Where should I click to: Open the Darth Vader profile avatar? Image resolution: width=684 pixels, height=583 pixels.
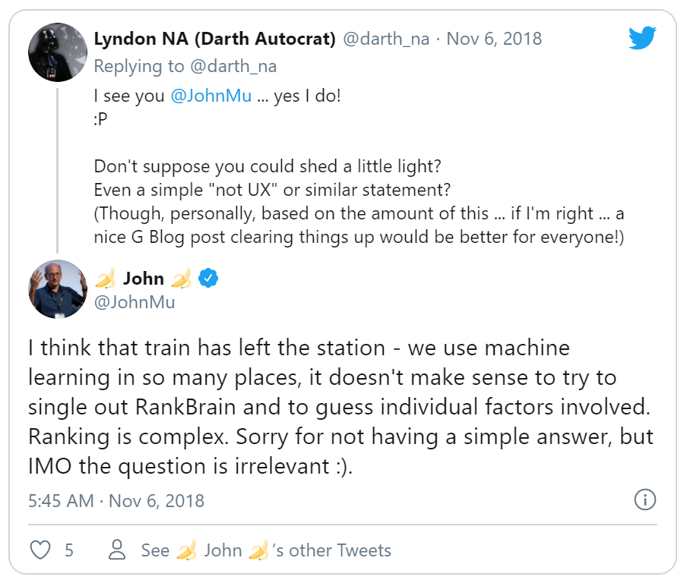58,52
